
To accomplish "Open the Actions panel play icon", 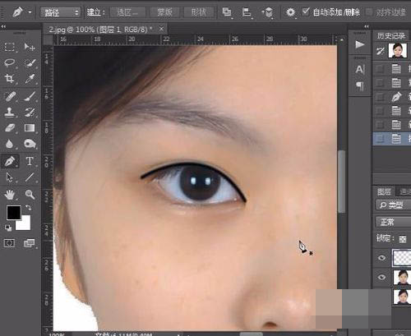I will coord(360,44).
